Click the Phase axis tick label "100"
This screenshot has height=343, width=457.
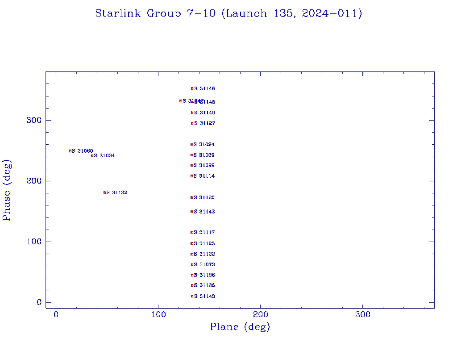coord(34,242)
